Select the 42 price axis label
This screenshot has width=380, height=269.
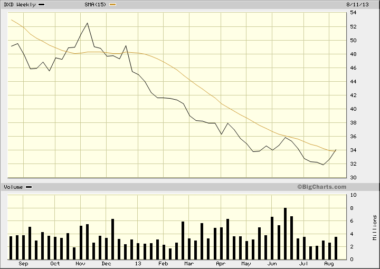[x=353, y=95]
